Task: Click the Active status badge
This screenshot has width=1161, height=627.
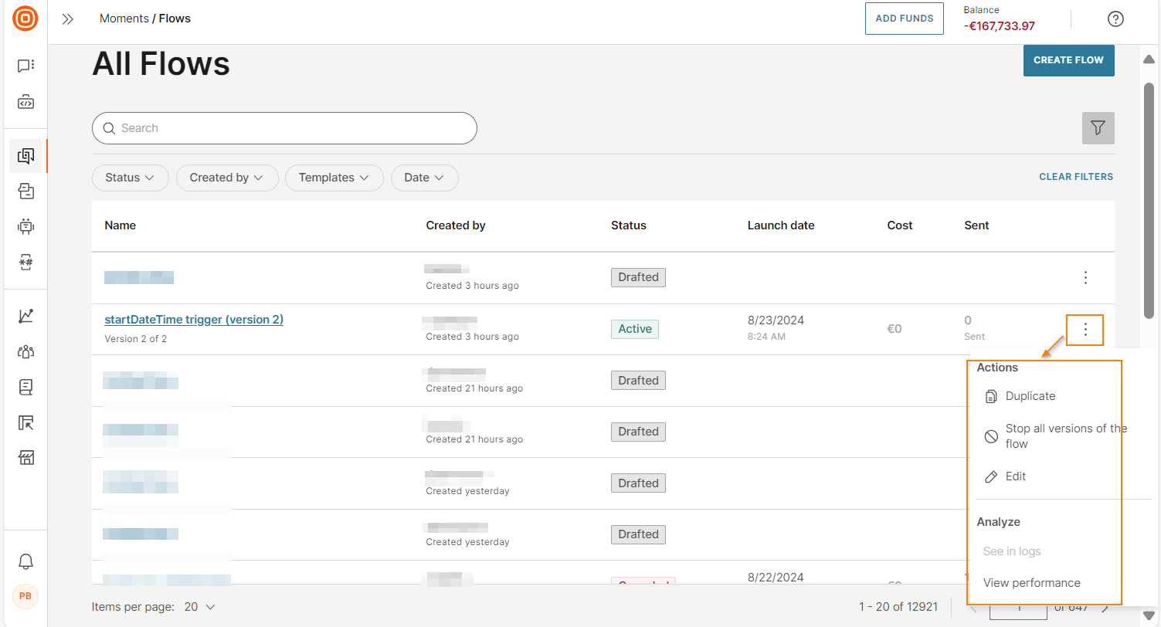Action: [635, 329]
